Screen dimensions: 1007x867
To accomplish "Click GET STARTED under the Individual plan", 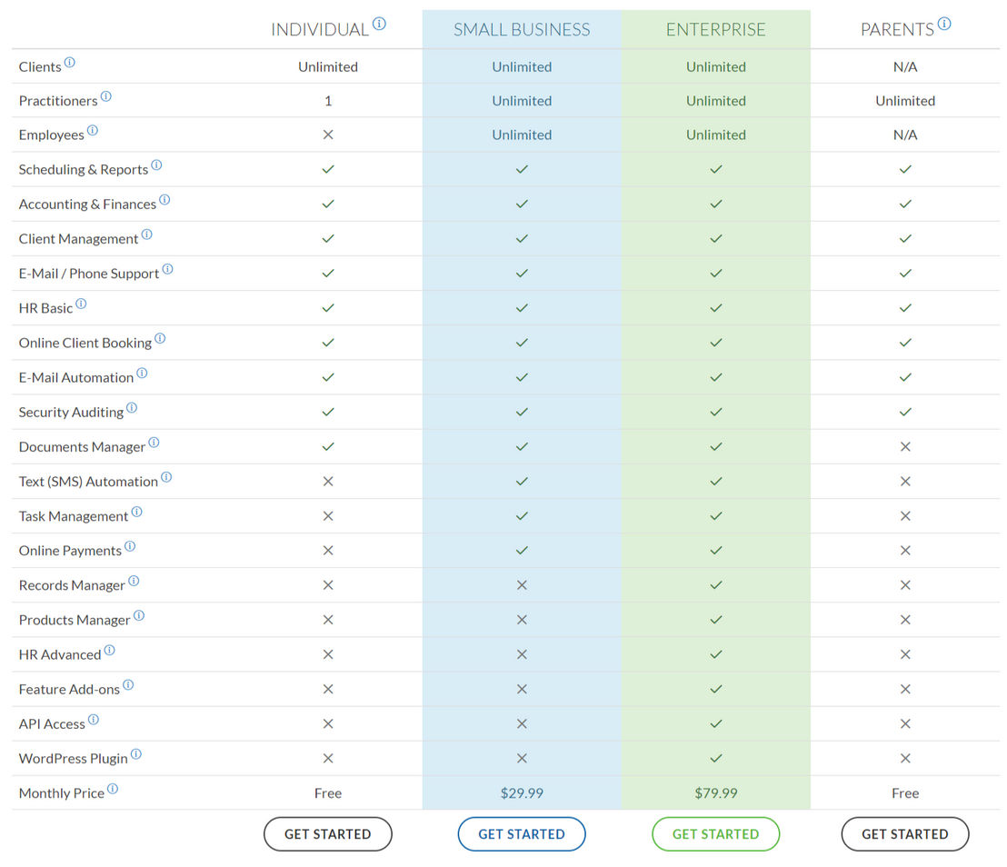I will 327,834.
